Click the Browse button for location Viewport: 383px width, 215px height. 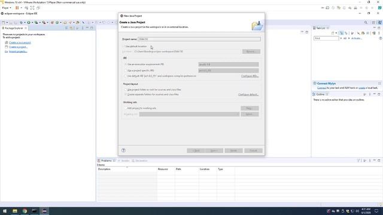coord(251,51)
